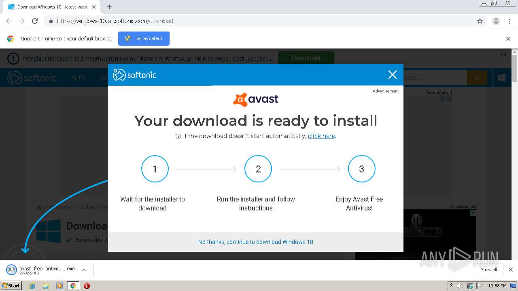The width and height of the screenshot is (518, 291).
Task: Select the Download Windows 10 tab
Action: tap(52, 7)
